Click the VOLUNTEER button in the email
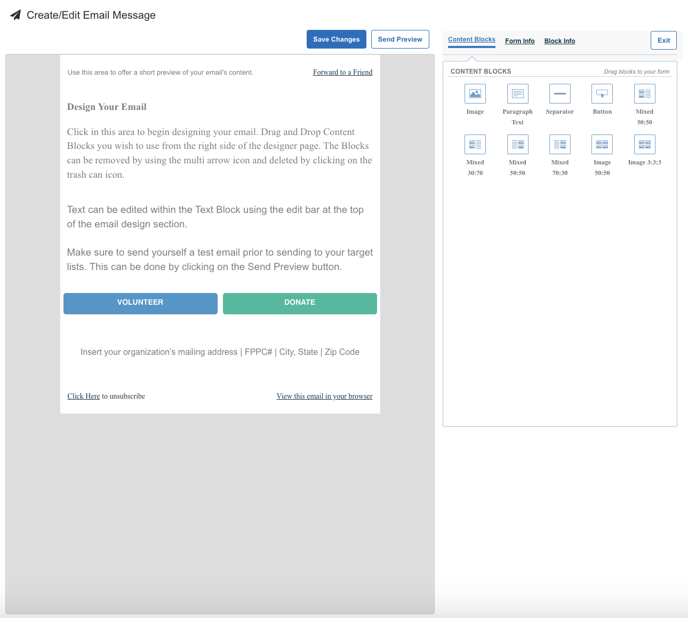The height and width of the screenshot is (618, 688). (x=140, y=303)
